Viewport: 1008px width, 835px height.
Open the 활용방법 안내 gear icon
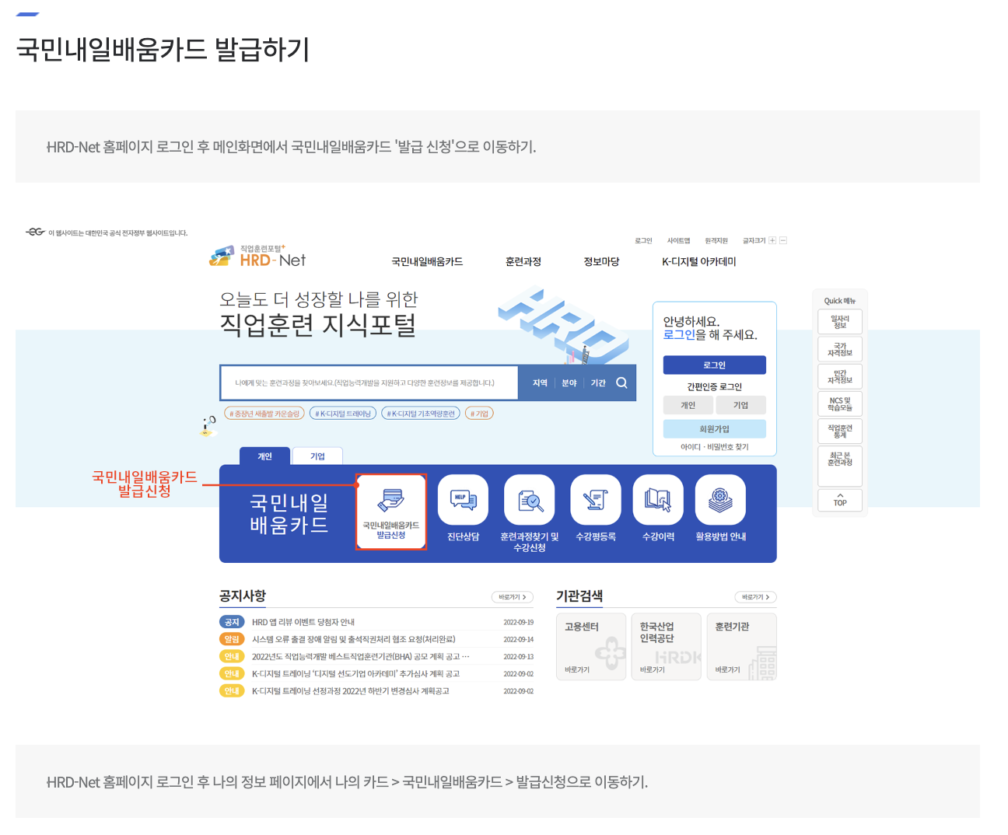tap(720, 499)
